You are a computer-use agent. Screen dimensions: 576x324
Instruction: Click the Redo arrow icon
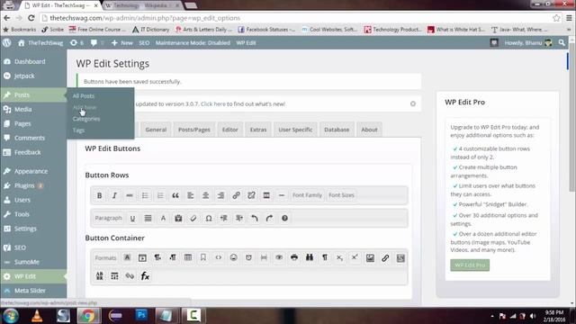269,218
